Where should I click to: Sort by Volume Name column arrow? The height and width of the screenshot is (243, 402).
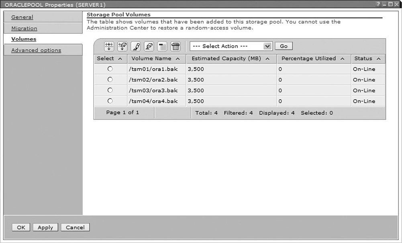click(x=178, y=59)
